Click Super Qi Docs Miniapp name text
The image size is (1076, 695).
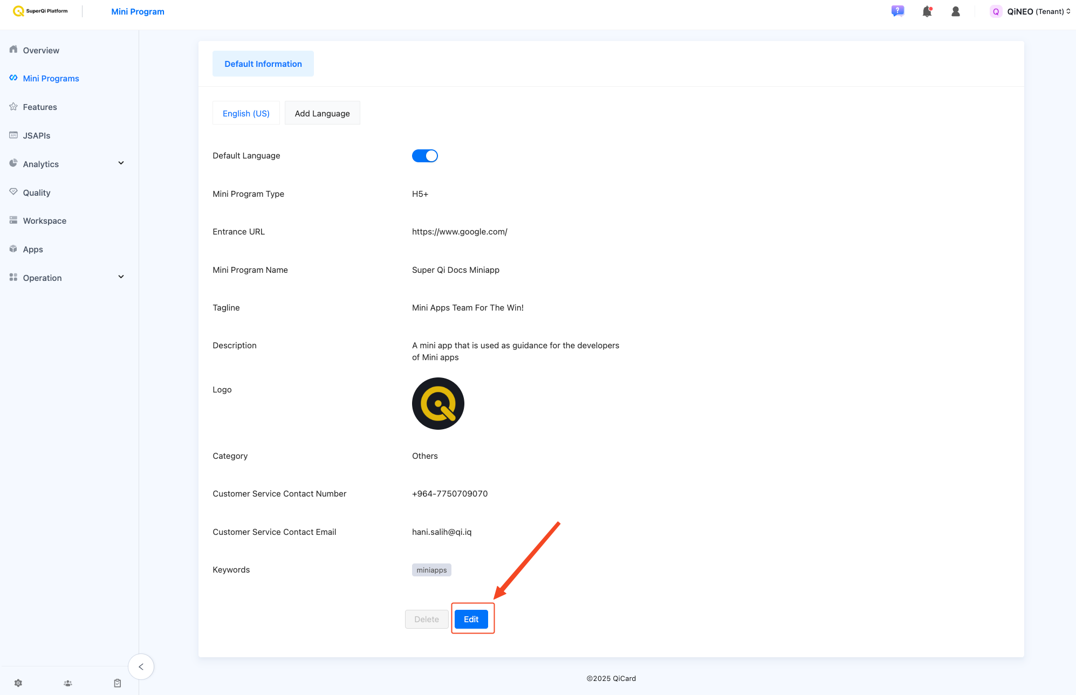tap(456, 270)
